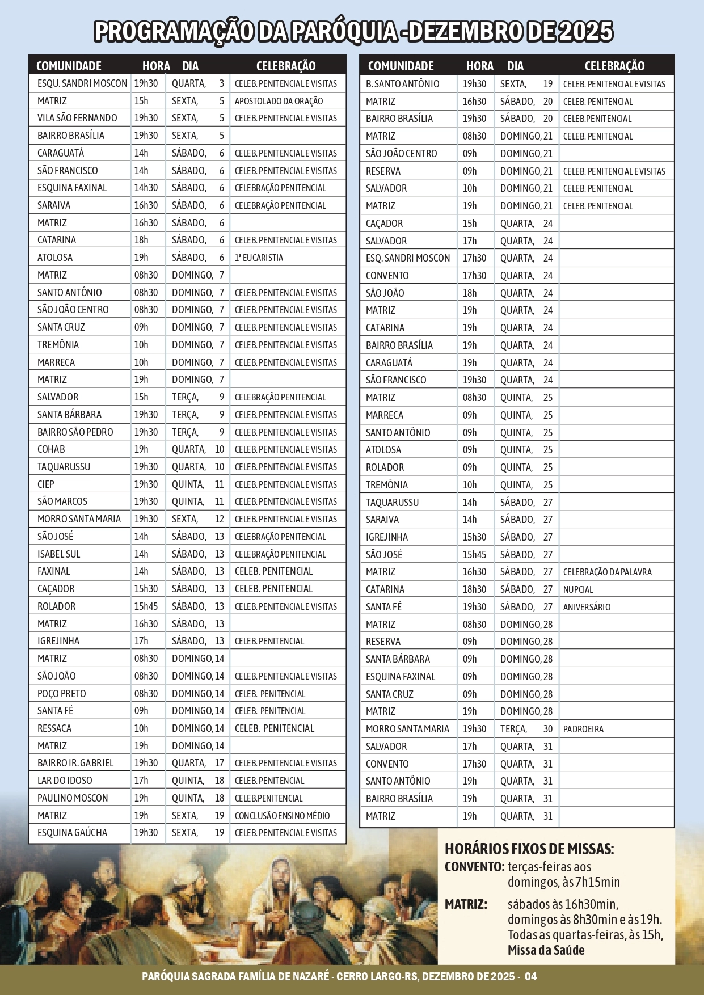
Task: Click the 'Poço Preto' community name
Action: pos(62,694)
